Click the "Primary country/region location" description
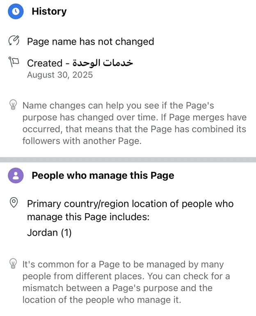Viewport: 256px width, 316px height. click(130, 209)
